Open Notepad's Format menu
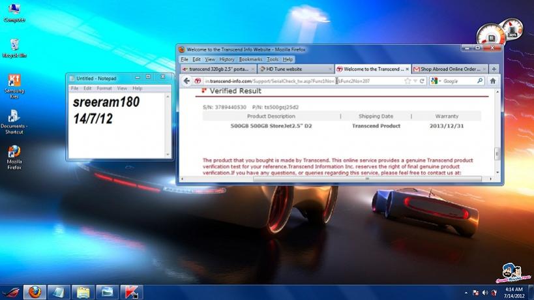 104,88
